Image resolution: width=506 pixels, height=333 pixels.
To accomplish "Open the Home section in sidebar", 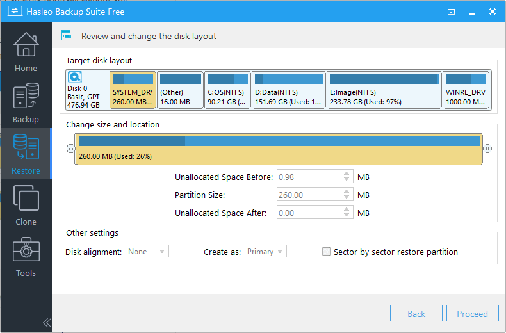I will [26, 52].
